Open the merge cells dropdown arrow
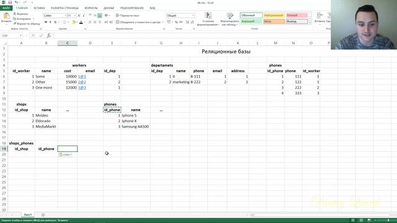 click(163, 22)
